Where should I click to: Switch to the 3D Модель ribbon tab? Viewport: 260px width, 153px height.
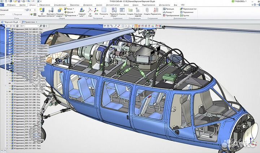tap(11, 5)
